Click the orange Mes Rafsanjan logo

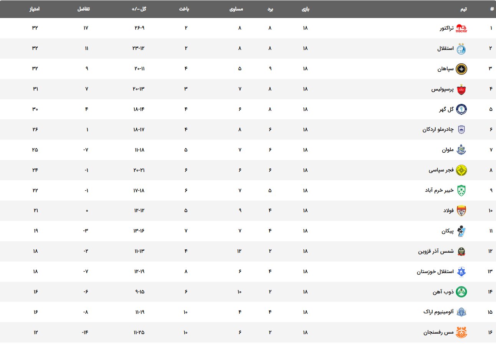pos(461,332)
